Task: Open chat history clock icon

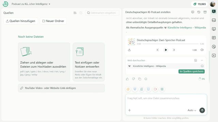Action: 199,12
